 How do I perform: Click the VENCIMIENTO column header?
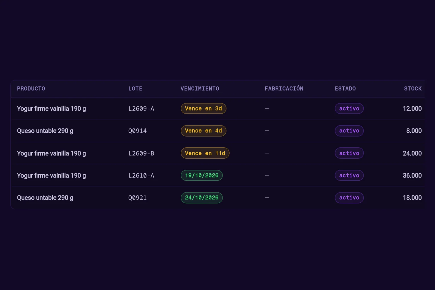[x=200, y=89]
